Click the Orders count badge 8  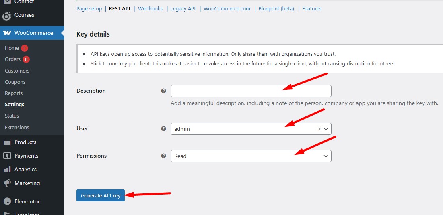26,59
